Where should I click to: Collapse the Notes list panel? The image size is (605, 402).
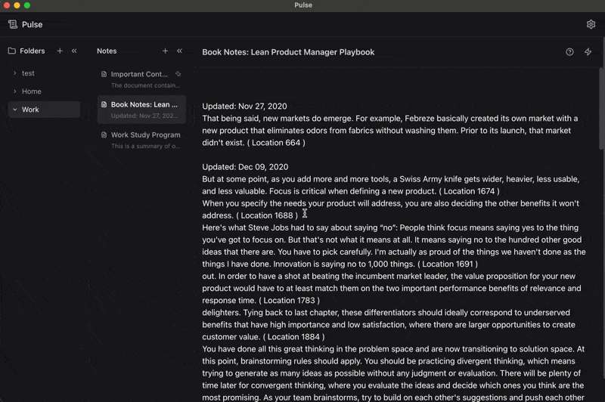[x=179, y=51]
